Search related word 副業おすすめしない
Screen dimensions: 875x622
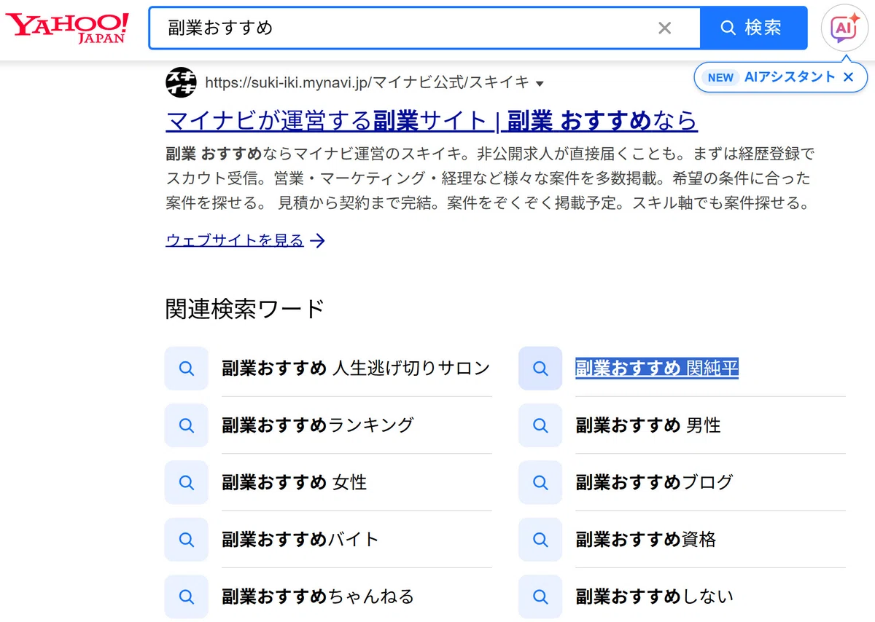(654, 597)
